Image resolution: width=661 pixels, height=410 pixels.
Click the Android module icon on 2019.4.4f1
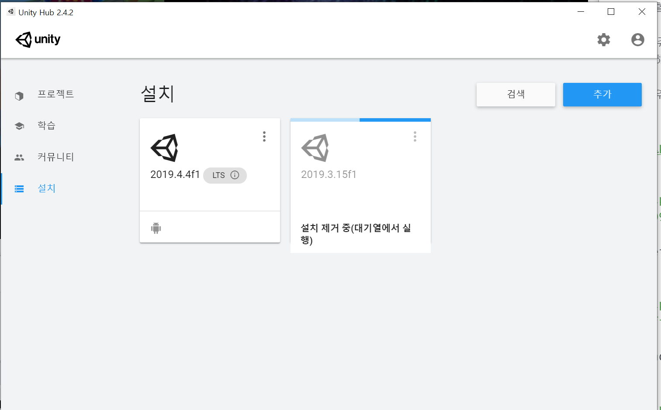156,228
